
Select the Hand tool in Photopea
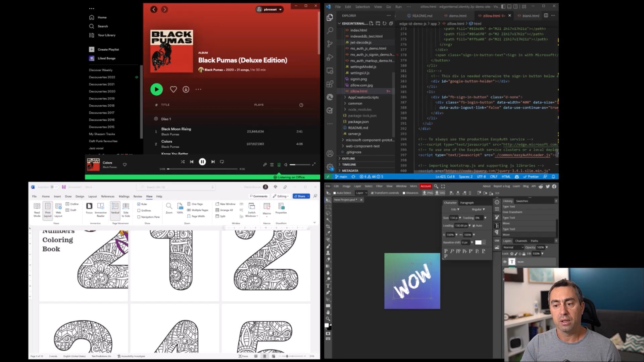tap(328, 312)
